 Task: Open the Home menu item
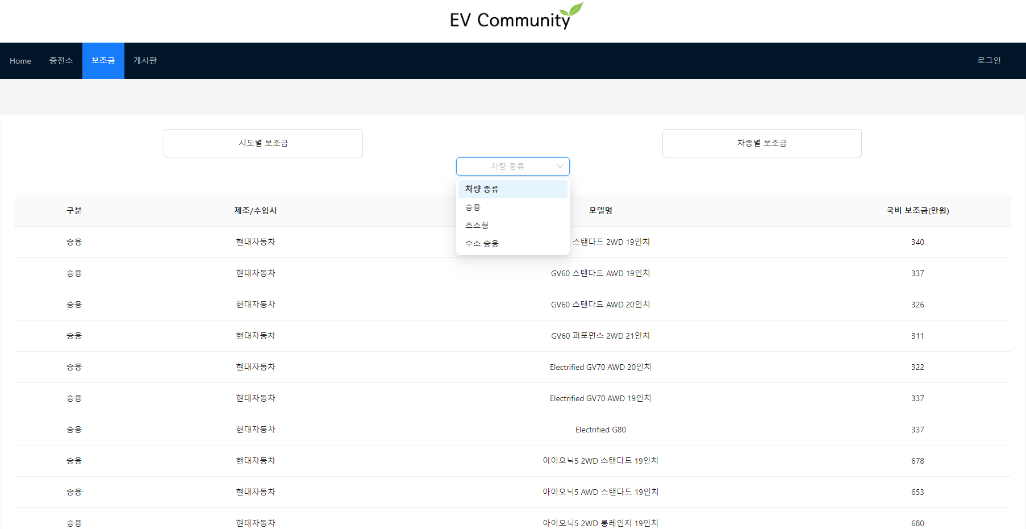[20, 61]
